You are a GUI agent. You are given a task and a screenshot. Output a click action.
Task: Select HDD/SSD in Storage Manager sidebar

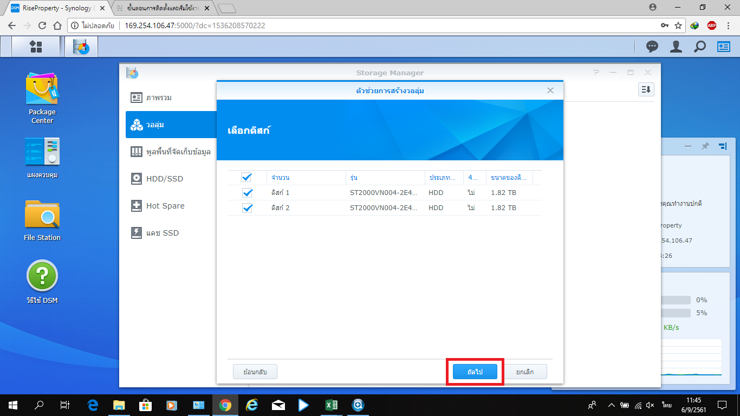click(165, 179)
